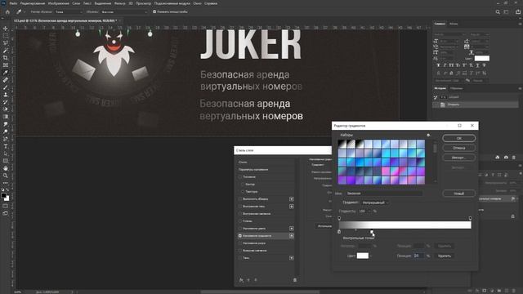Toggle the Наложение цвета checkbox
Viewport: 523px width, 294px height.
coord(239,229)
